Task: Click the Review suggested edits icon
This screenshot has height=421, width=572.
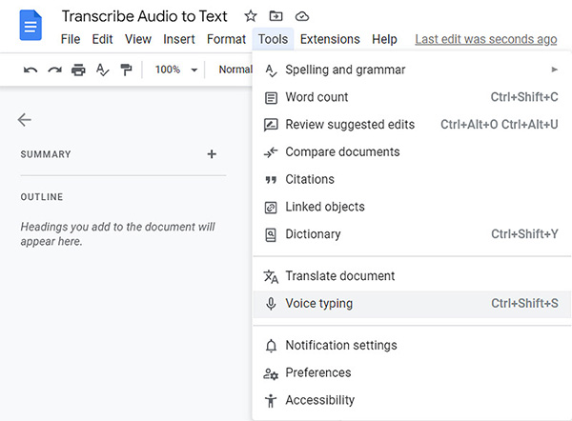Action: click(x=271, y=125)
